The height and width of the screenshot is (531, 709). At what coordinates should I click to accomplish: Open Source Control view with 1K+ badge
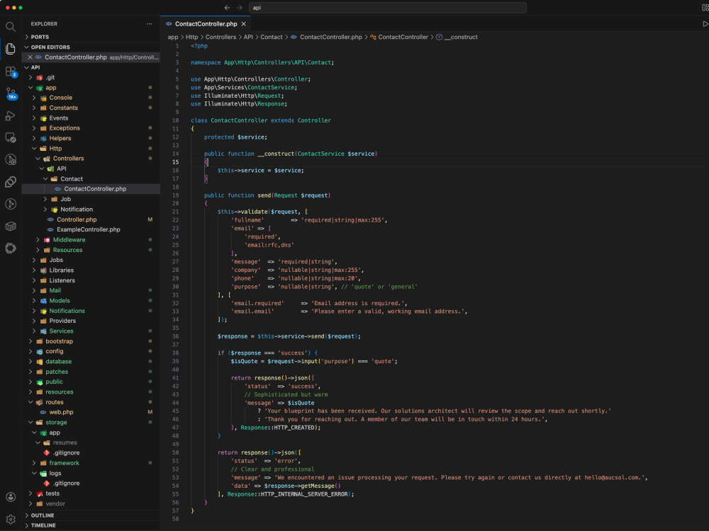(x=11, y=93)
